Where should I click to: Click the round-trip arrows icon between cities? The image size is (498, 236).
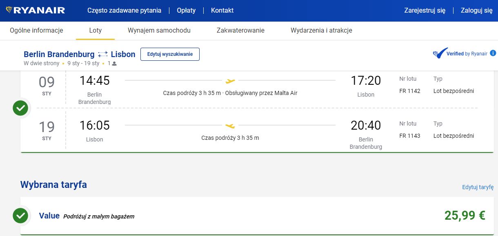(x=103, y=54)
